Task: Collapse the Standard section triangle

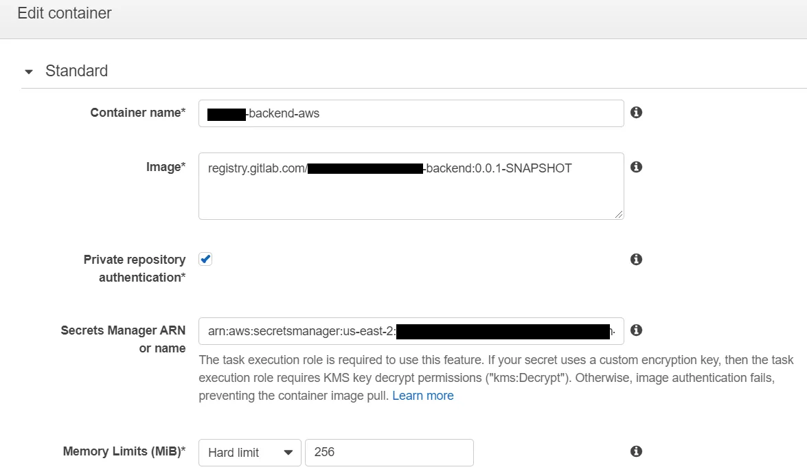Action: point(29,71)
